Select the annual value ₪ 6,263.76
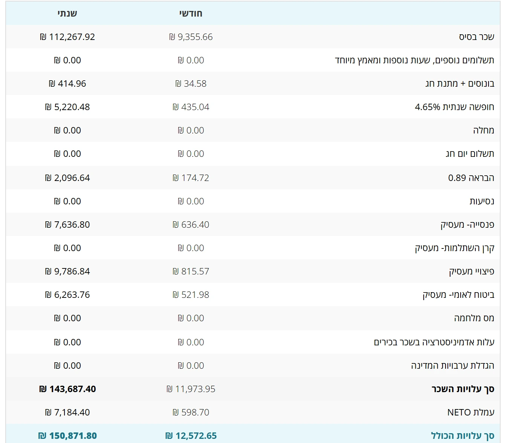Screen dimensions: 507x443 (x=67, y=295)
